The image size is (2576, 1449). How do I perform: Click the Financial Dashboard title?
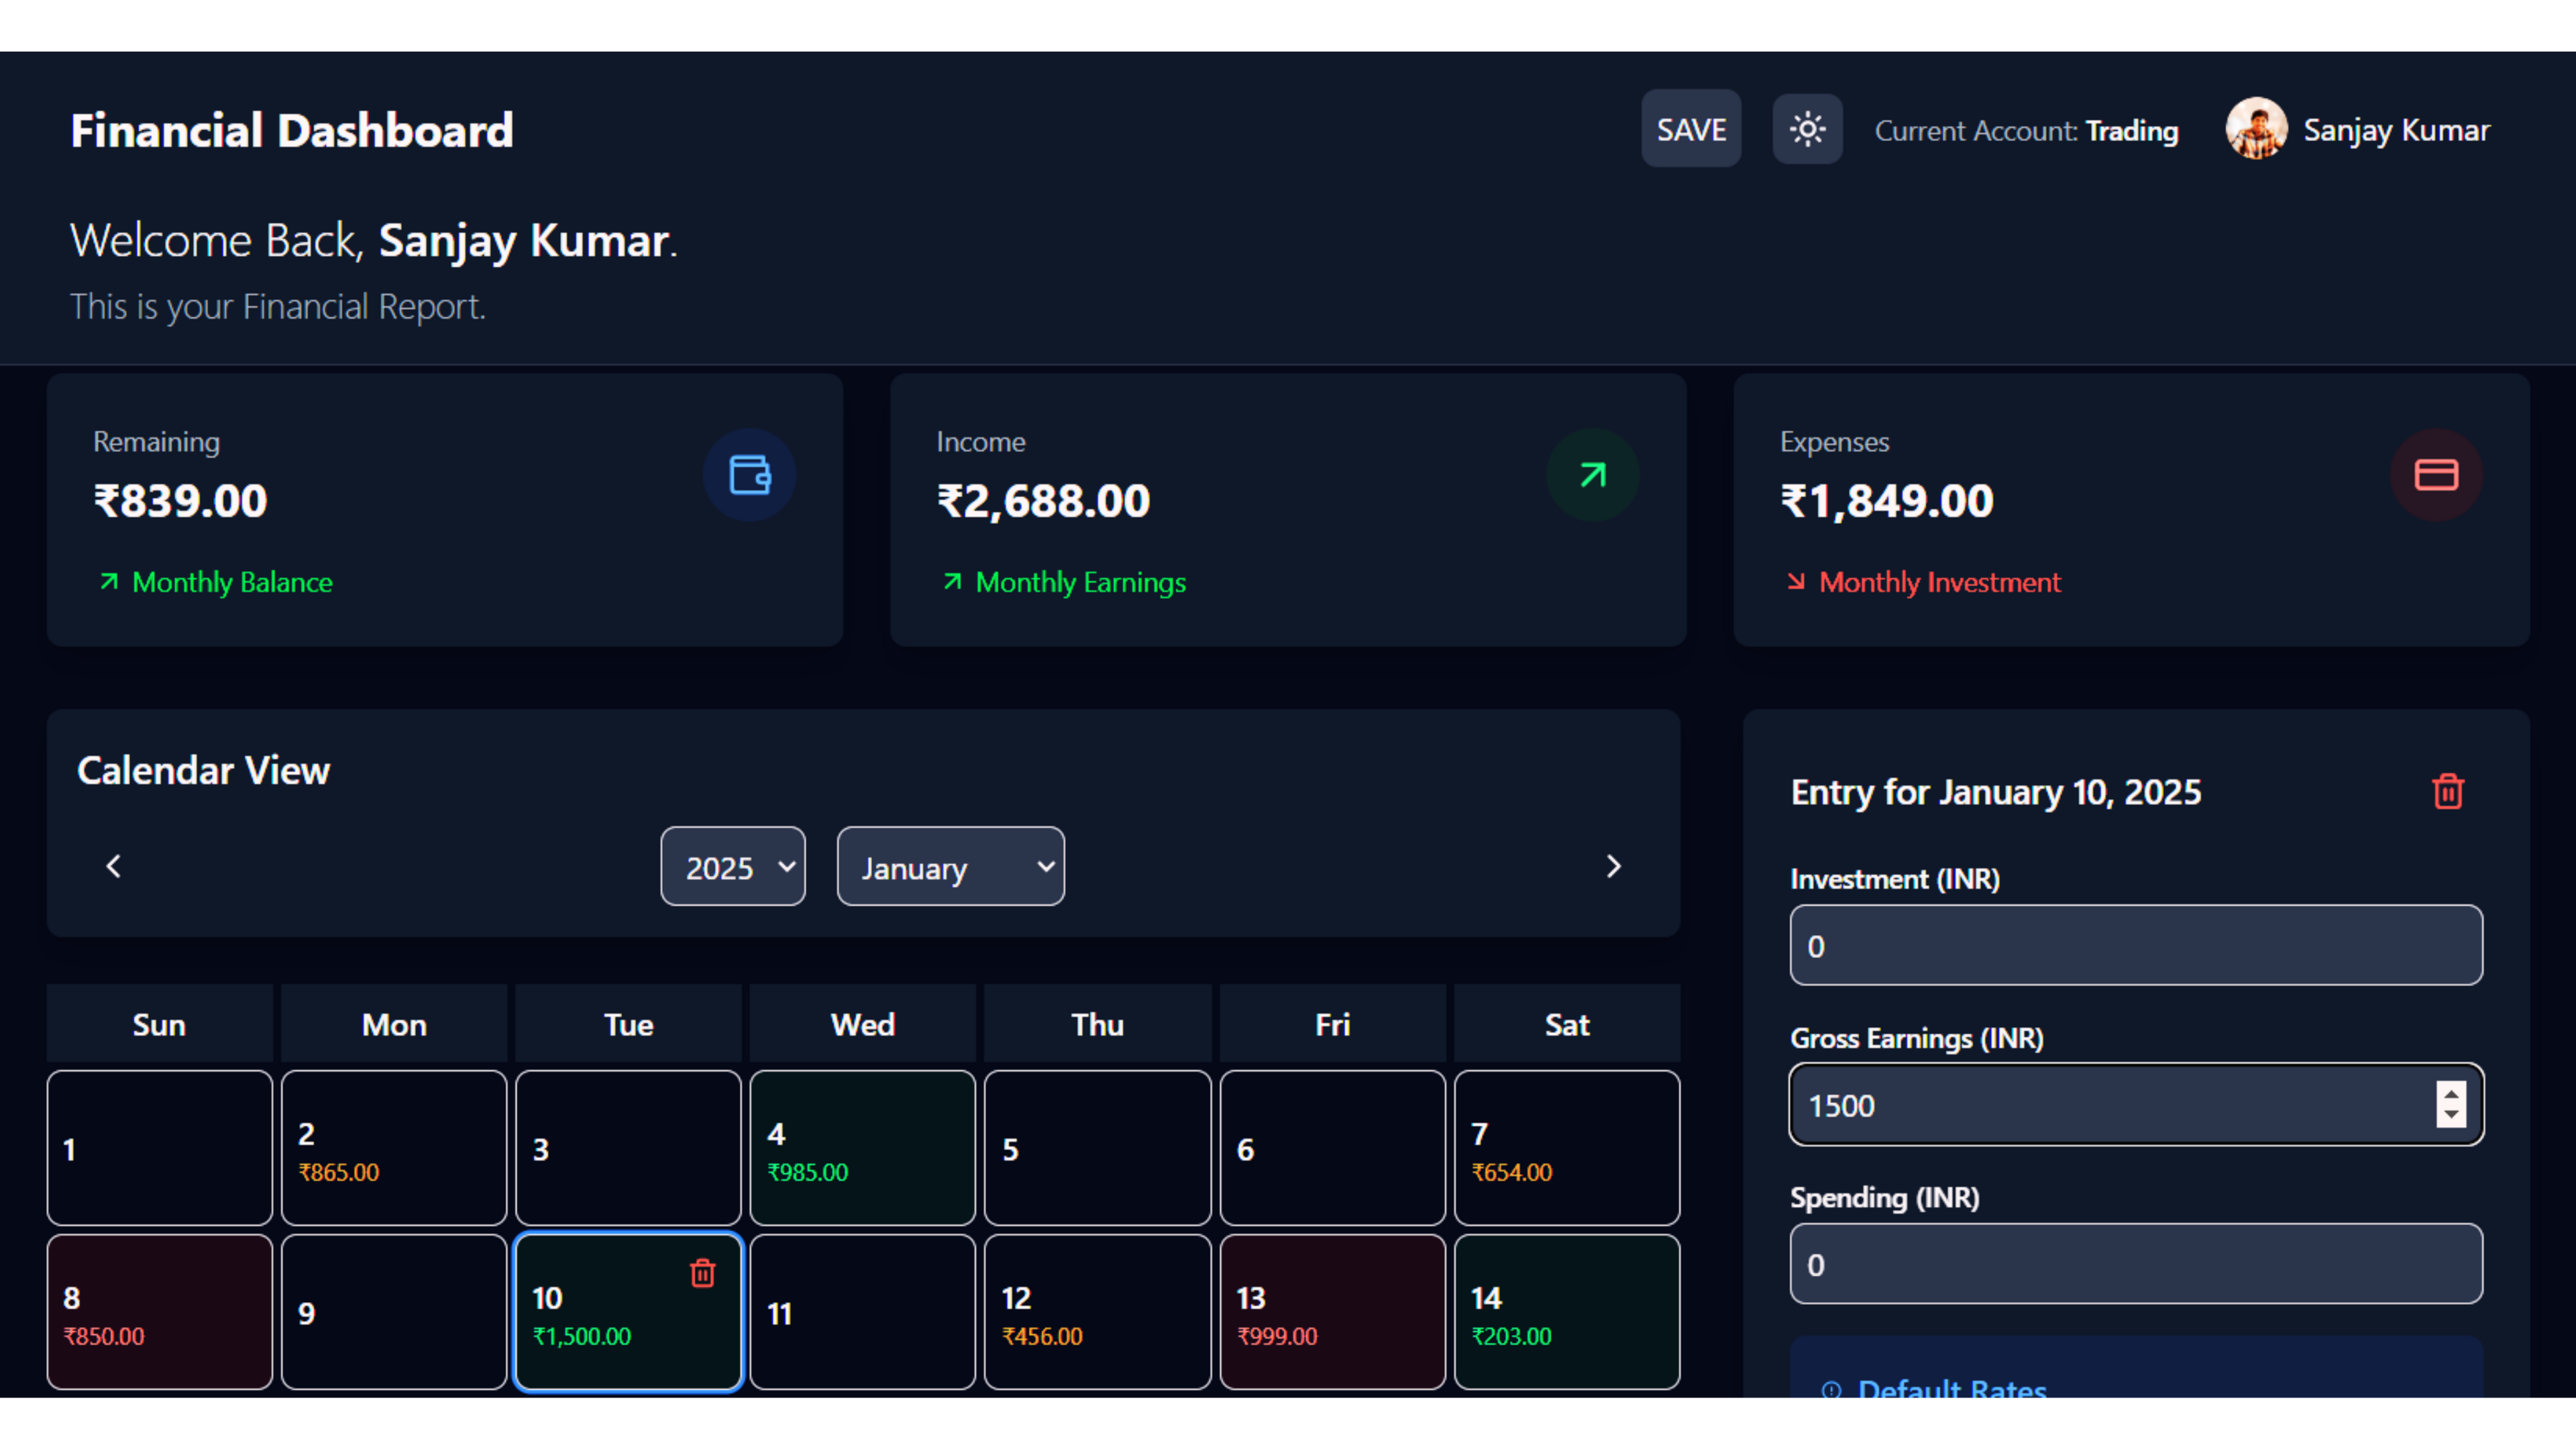coord(292,130)
